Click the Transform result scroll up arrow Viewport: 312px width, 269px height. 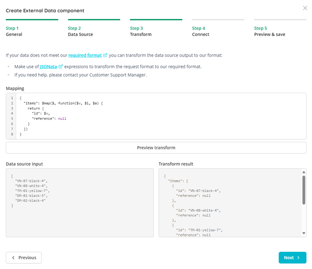coord(304,172)
